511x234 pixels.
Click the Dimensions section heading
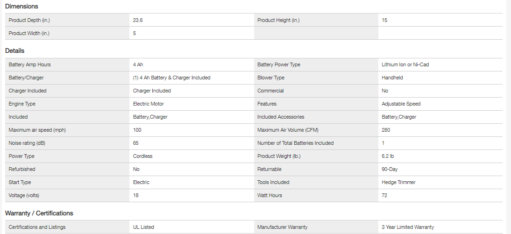pos(21,7)
